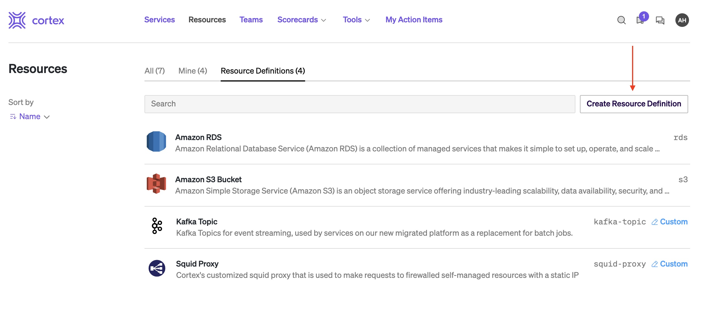Screen dimensions: 706x309
Task: Click Create Resource Definition button
Action: [x=634, y=104]
